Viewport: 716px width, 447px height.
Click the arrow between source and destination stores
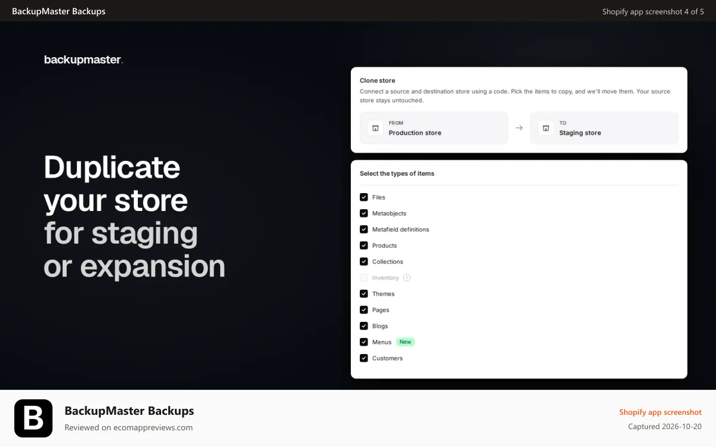tap(519, 128)
